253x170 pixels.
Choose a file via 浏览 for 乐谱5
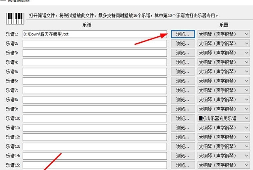tap(183, 71)
